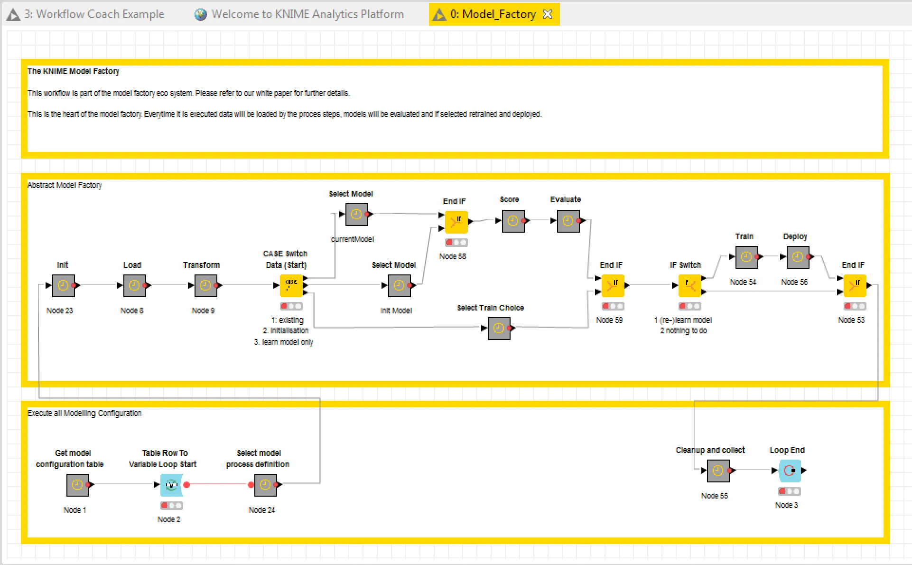912x565 pixels.
Task: Select the Select model process definition node
Action: [x=265, y=485]
